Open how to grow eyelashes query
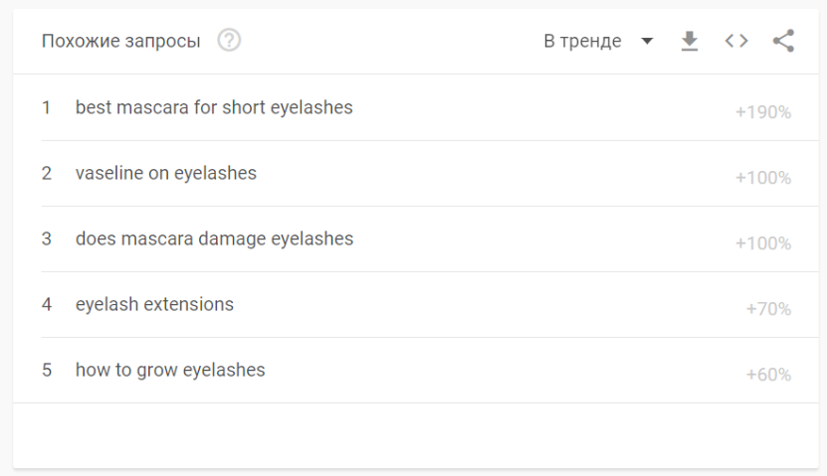827x476 pixels. pos(170,370)
